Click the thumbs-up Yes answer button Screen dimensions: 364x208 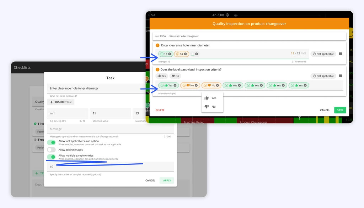[162, 76]
